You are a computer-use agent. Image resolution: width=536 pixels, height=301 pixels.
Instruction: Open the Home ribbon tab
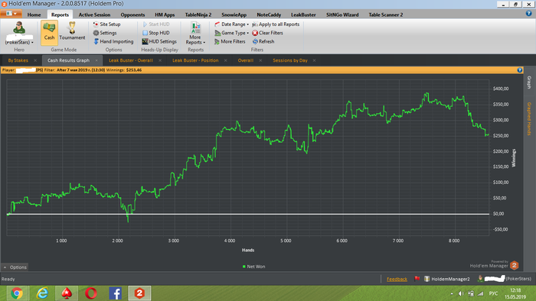[34, 15]
